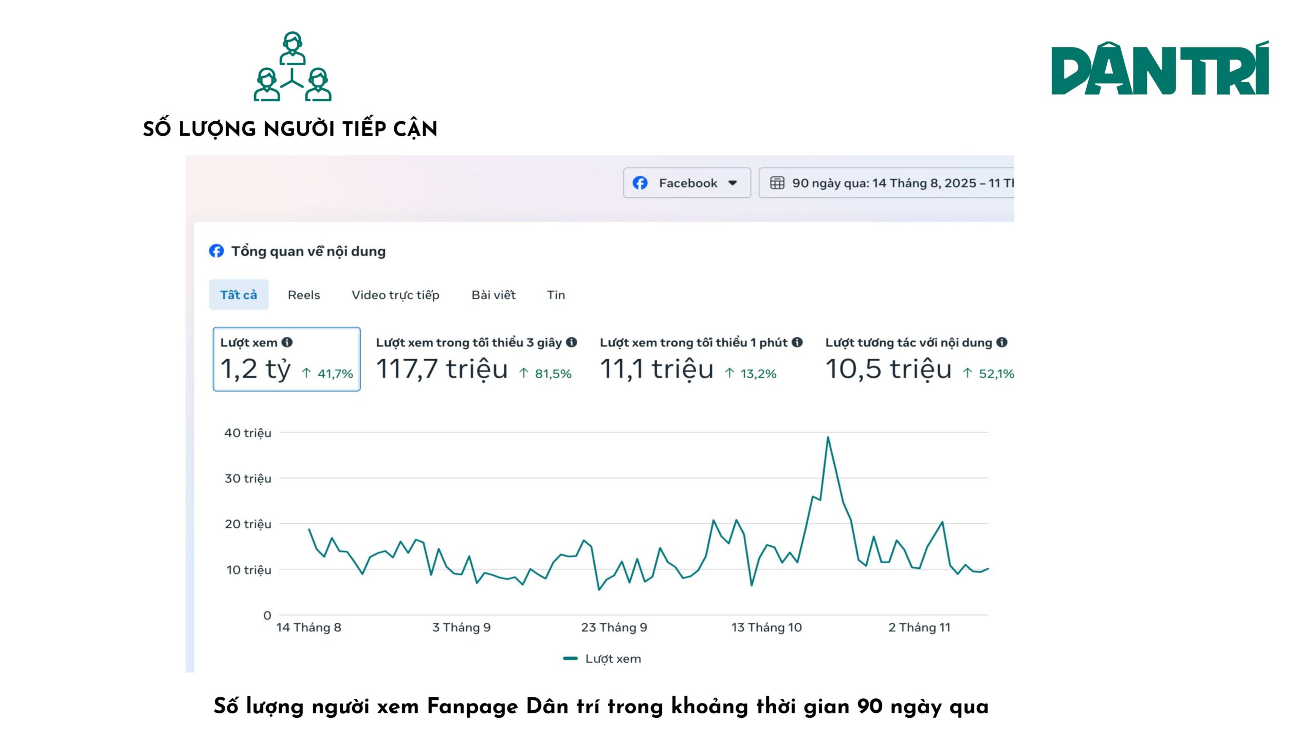Click the people reach icon above "SỐ LƯỢNG NGƯỜI TIẾP CẬN"
The image size is (1316, 740).
point(294,67)
